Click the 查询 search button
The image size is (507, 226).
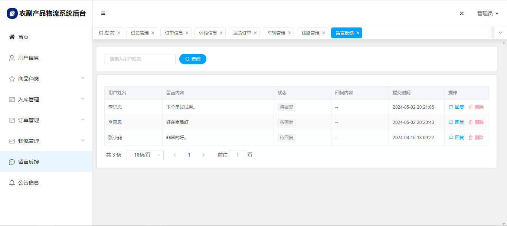[193, 59]
